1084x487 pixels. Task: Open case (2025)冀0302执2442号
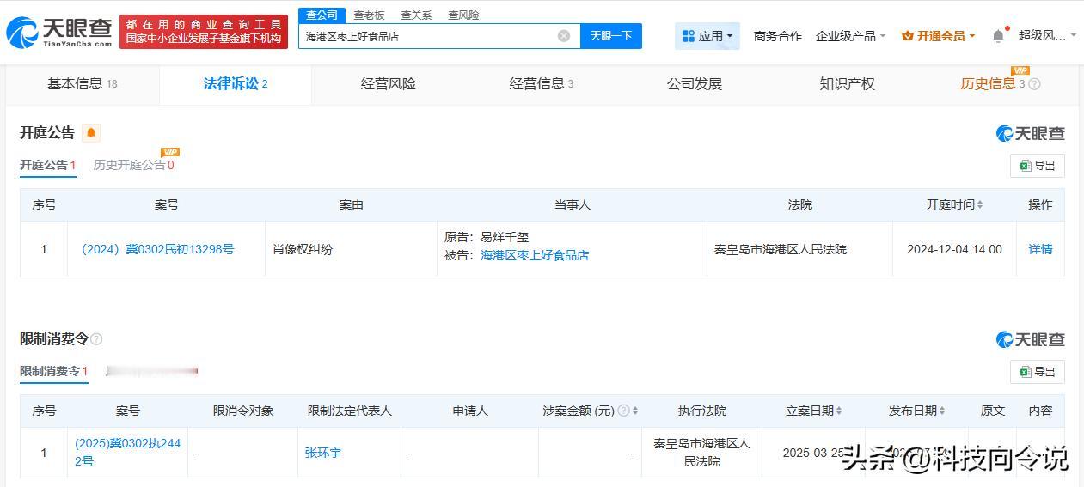point(127,453)
